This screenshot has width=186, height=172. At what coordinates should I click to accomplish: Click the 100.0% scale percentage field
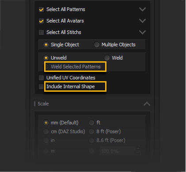coord(118,151)
